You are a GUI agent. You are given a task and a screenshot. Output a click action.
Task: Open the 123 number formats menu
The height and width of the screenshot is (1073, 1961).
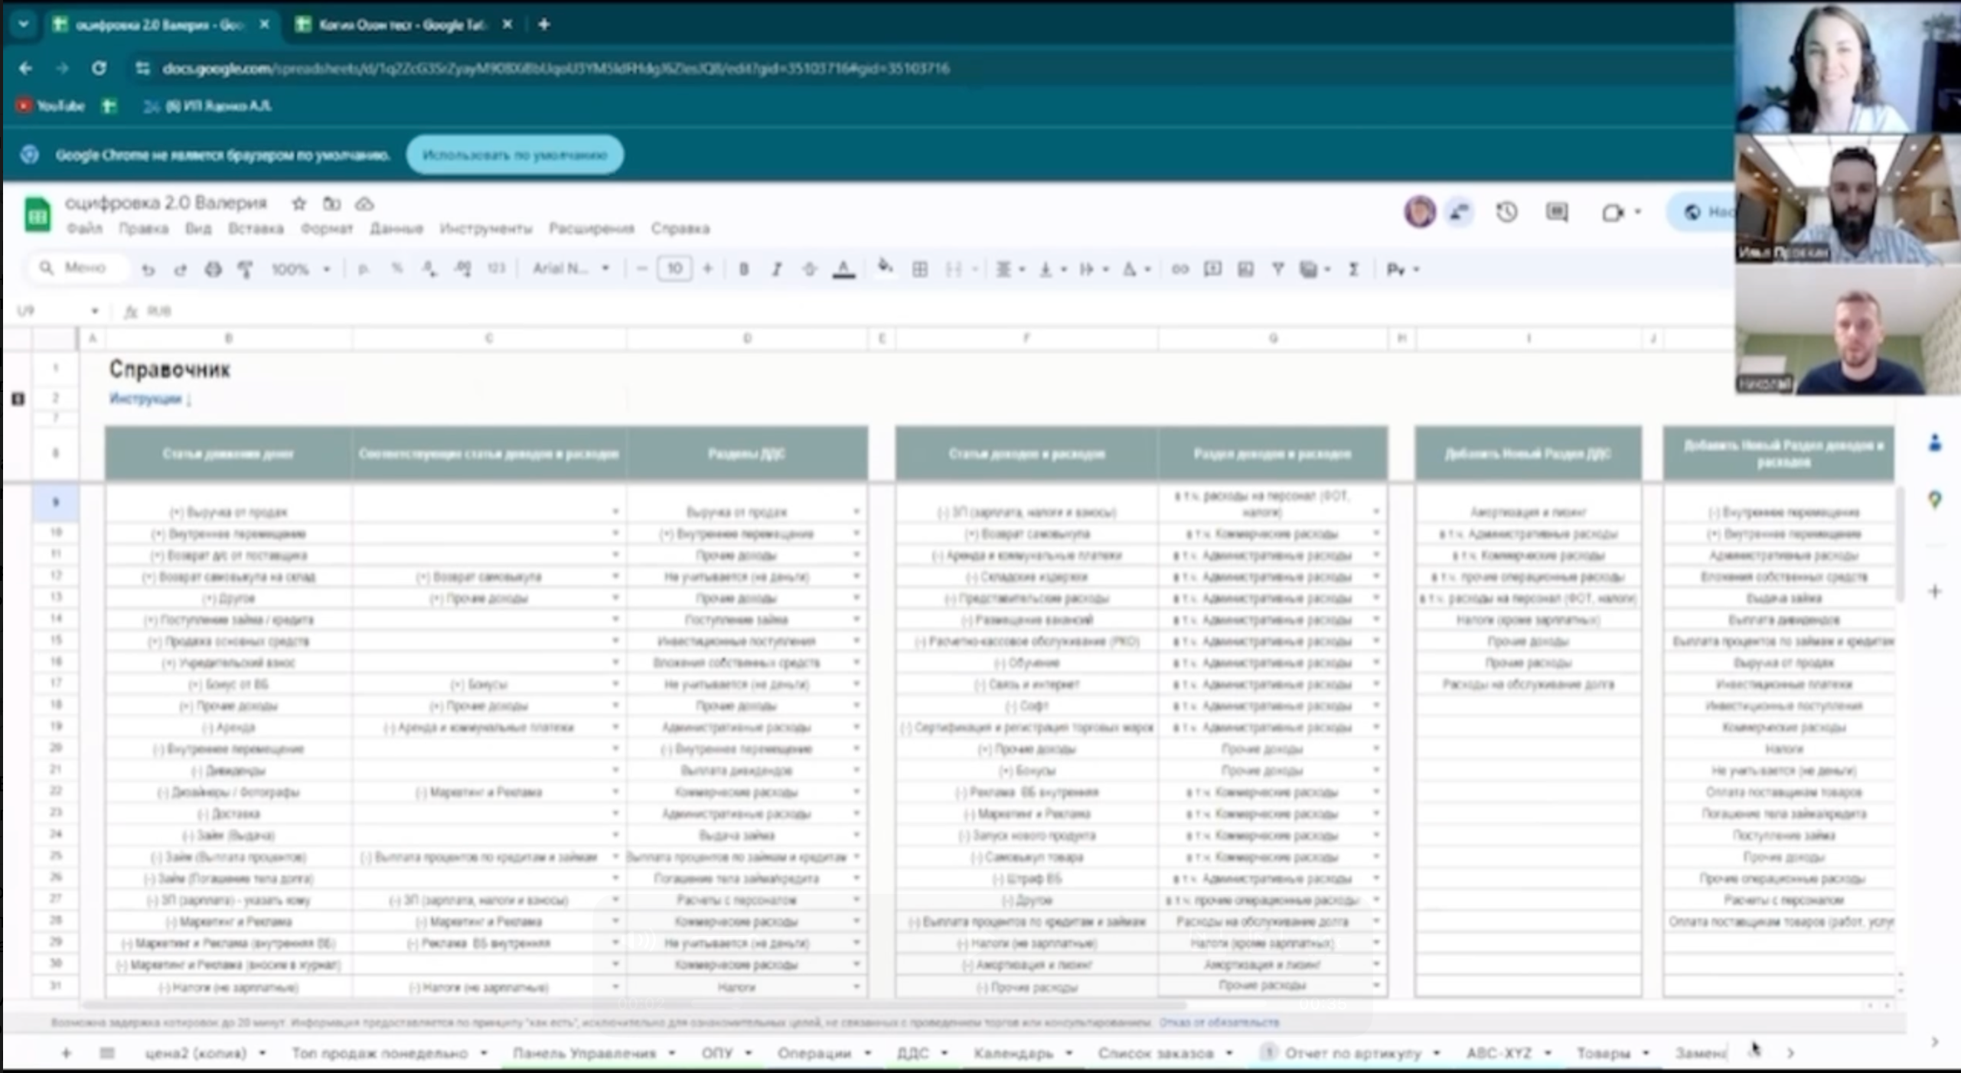497,269
